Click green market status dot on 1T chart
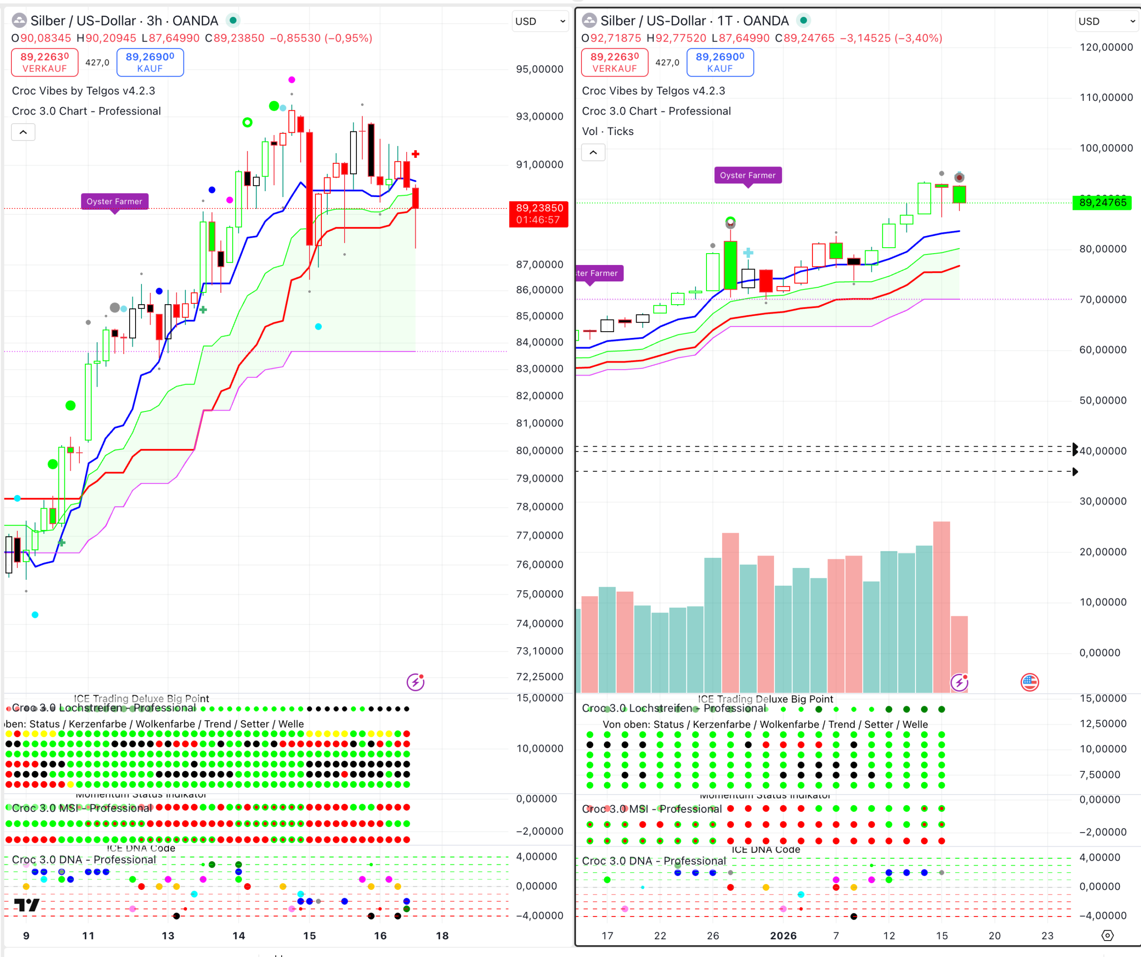 [x=803, y=21]
